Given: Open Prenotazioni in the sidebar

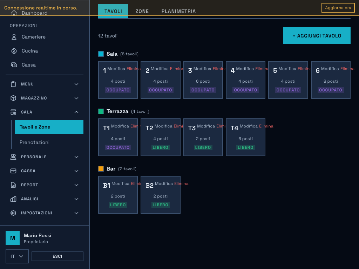Looking at the screenshot, I should pos(34,142).
